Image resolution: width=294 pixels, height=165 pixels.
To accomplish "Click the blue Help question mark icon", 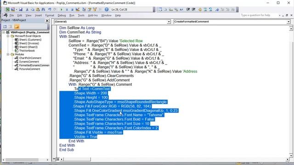I will tap(107, 9).
